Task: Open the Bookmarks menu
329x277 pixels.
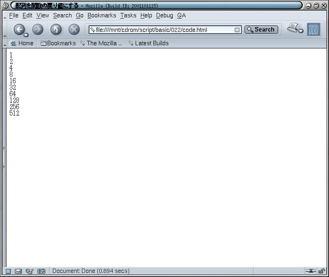Action: (102, 15)
